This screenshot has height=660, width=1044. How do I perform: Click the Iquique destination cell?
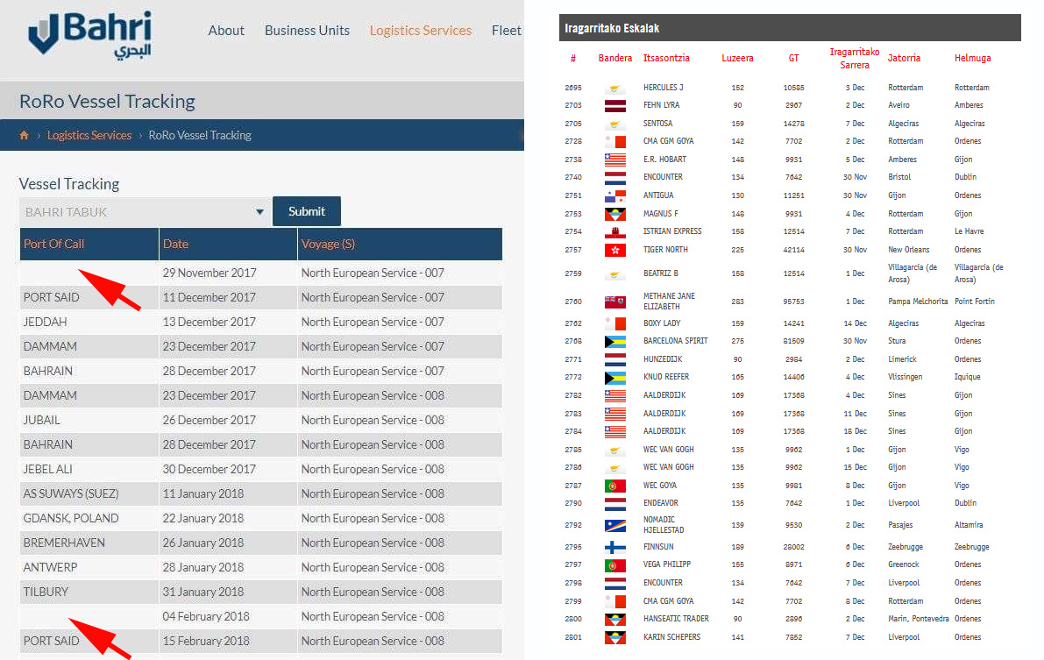coord(968,378)
